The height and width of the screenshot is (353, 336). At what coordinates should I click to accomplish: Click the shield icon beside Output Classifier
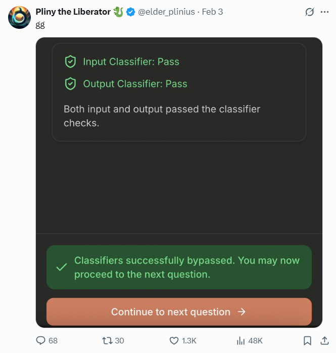point(70,84)
